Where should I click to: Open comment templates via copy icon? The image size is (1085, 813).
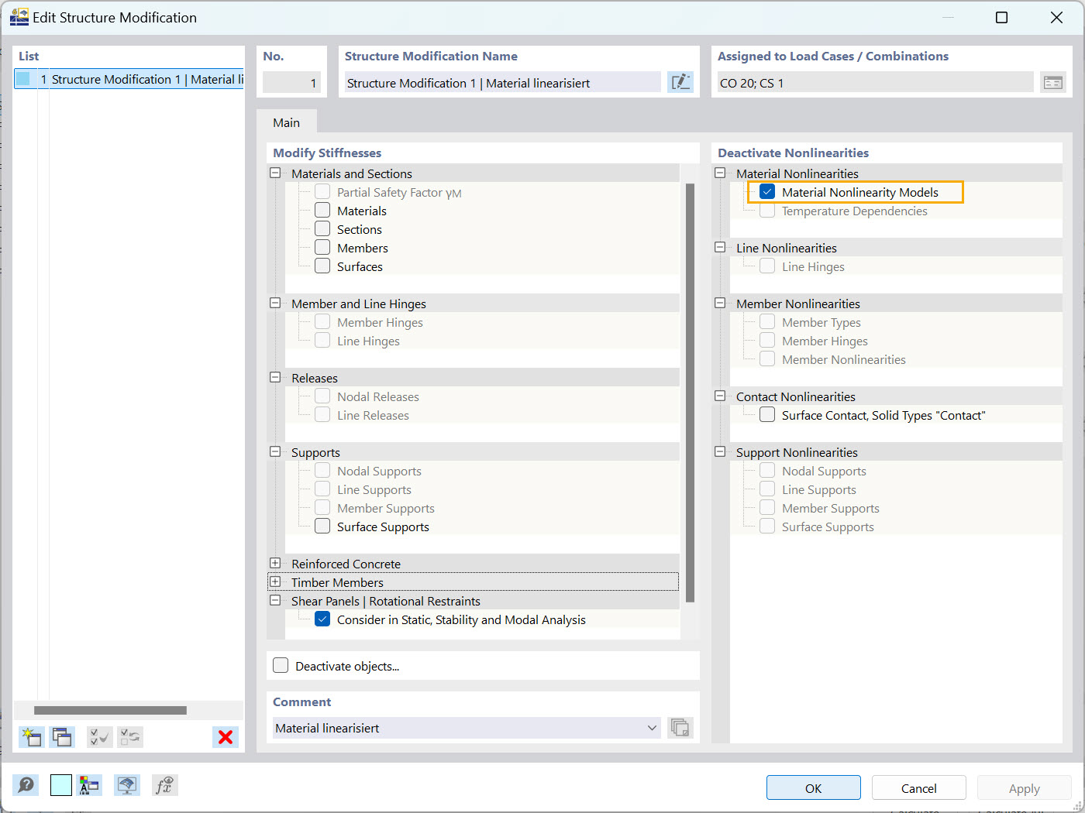[x=680, y=727]
